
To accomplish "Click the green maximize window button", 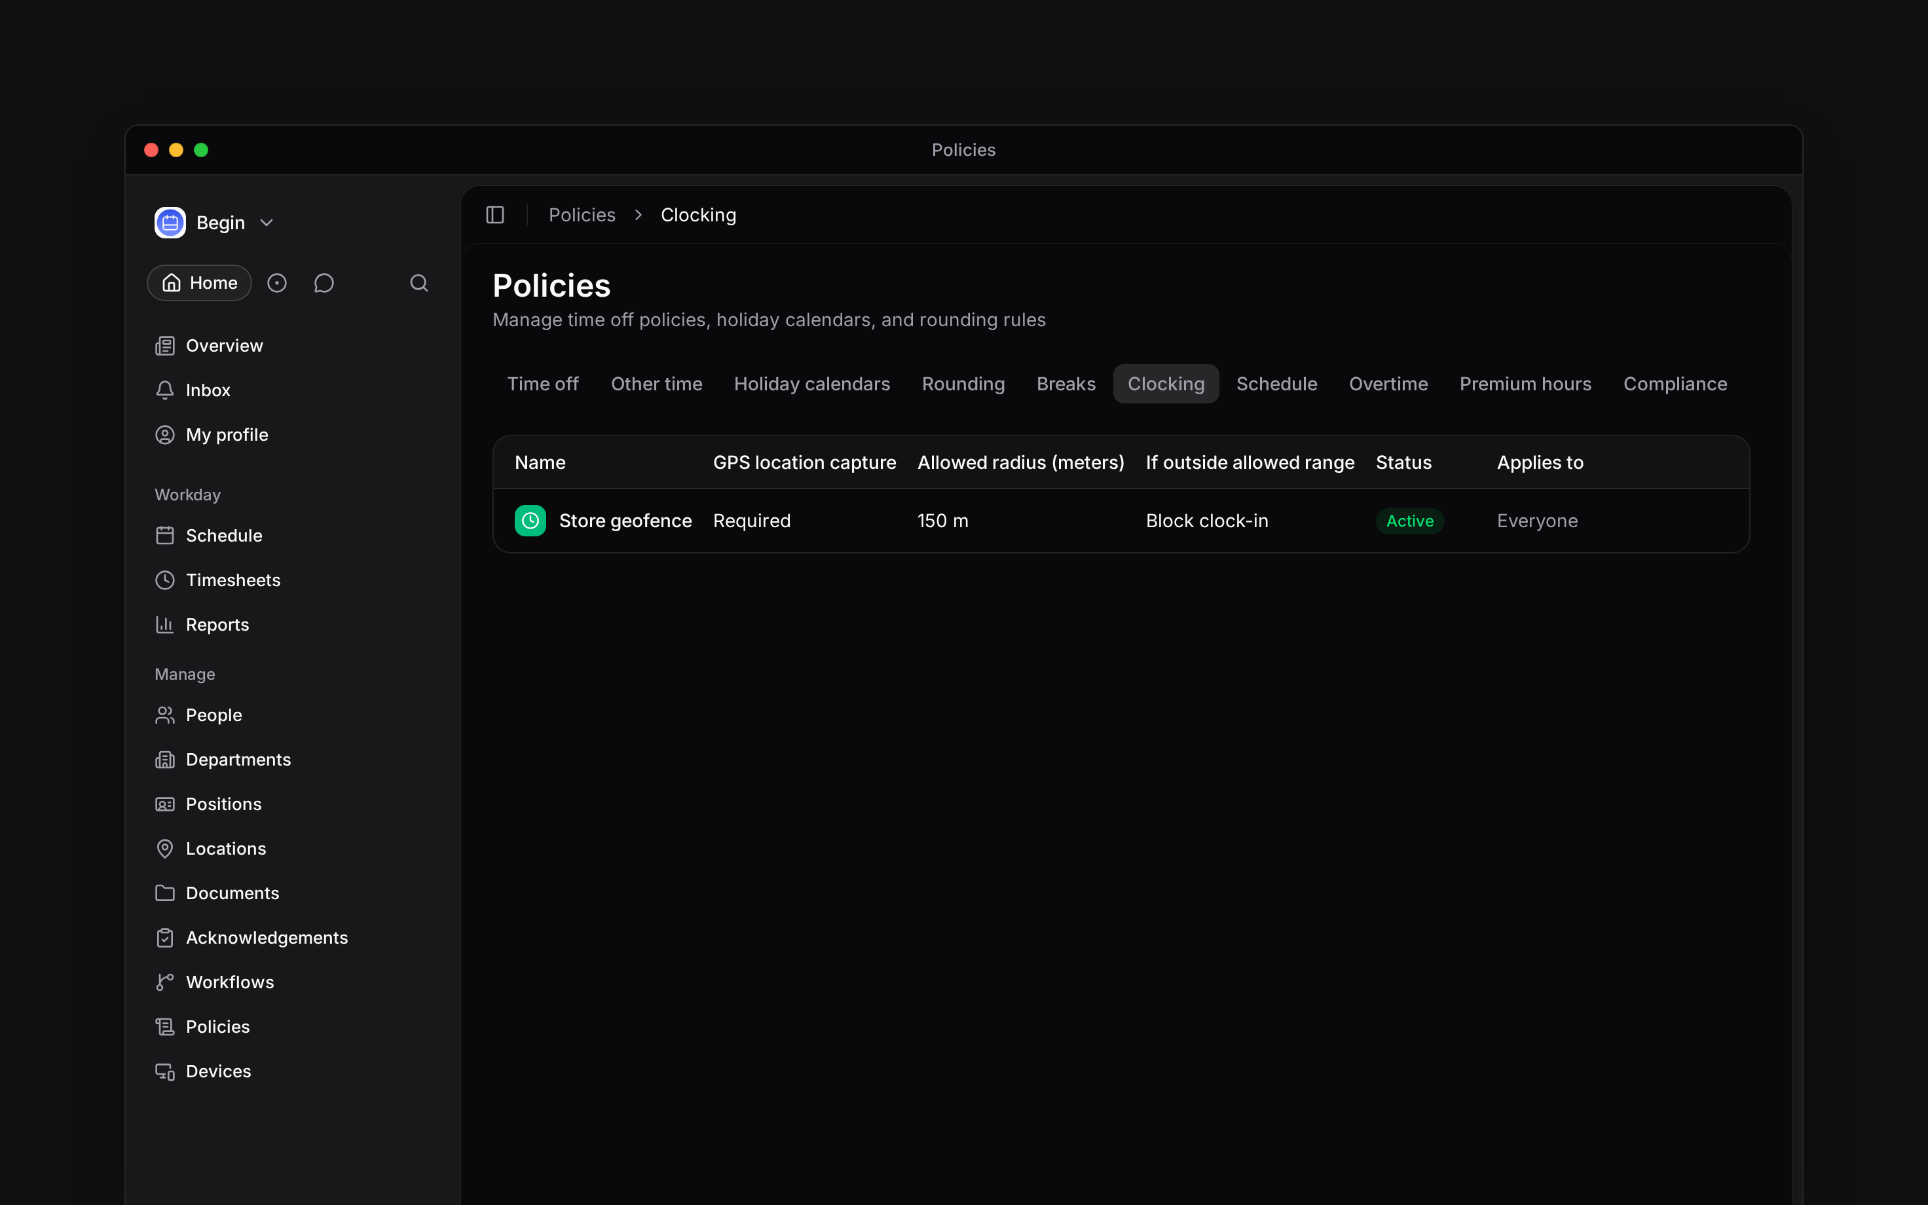I will [201, 150].
